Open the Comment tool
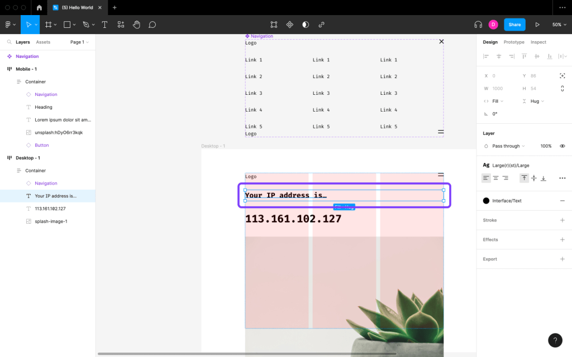Viewport: 572px width, 357px height. click(x=152, y=25)
